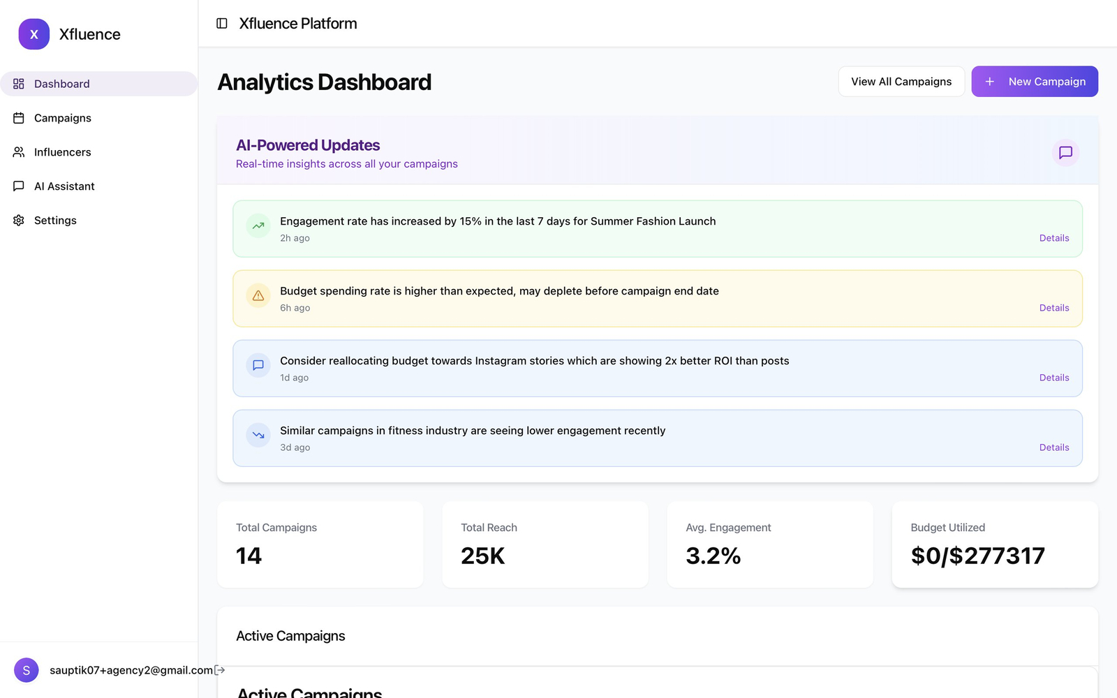View Details for fitness industry insight
Image resolution: width=1117 pixels, height=698 pixels.
(1054, 447)
